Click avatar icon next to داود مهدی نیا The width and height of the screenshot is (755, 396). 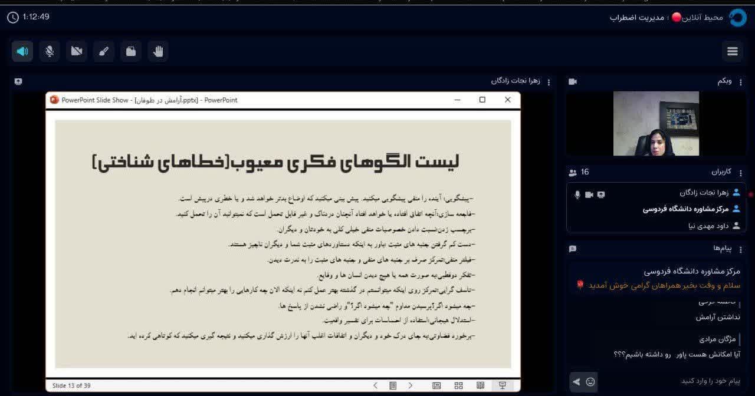[736, 226]
